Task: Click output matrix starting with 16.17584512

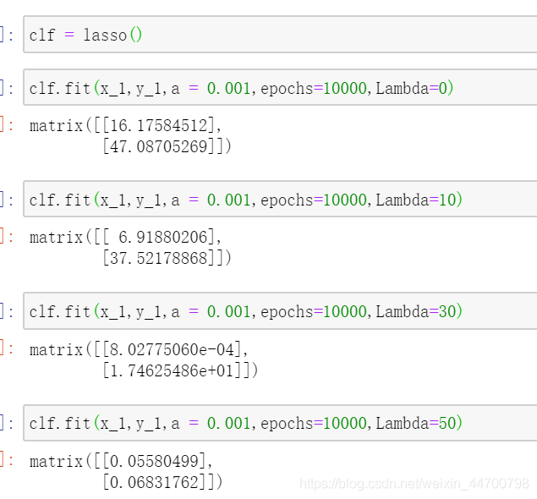Action: click(130, 136)
